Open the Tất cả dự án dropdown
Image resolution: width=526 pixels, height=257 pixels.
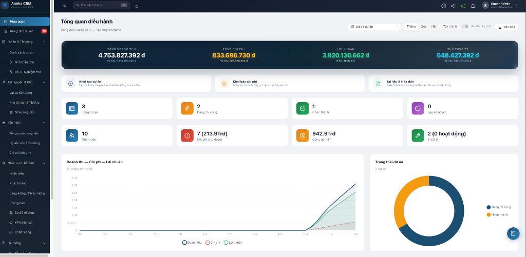pyautogui.click(x=374, y=27)
